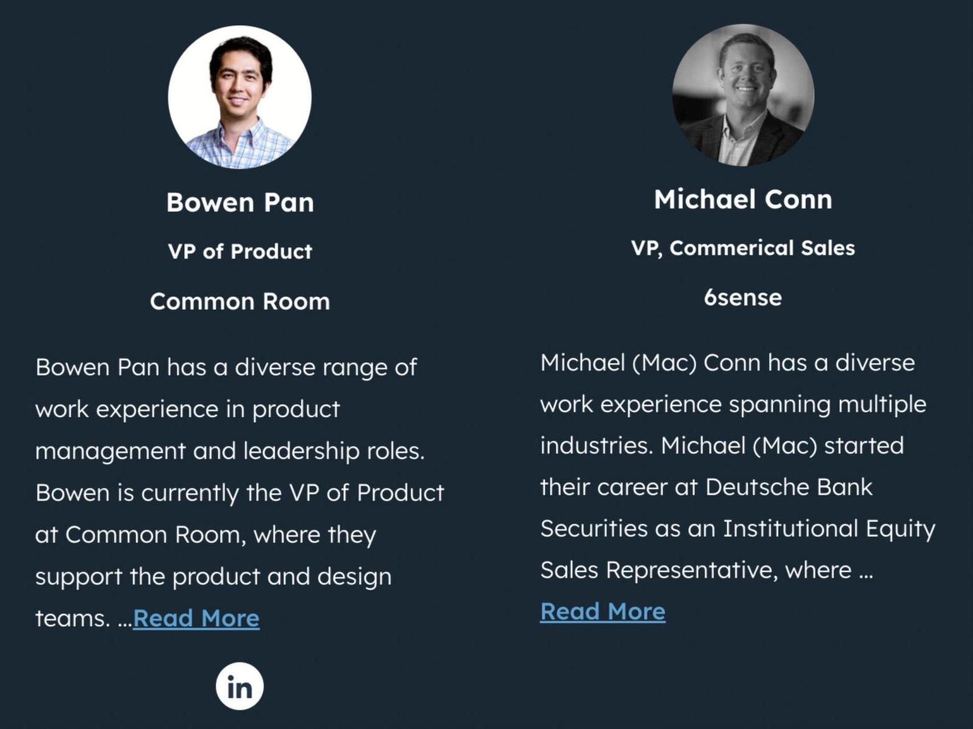Click the ellipsis after 'Sales Representative, where'

(866, 571)
